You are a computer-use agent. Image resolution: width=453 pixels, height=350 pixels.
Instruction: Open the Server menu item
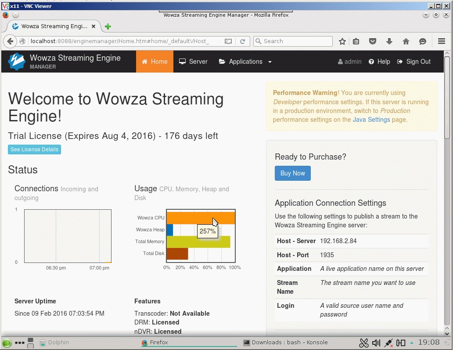pos(193,62)
